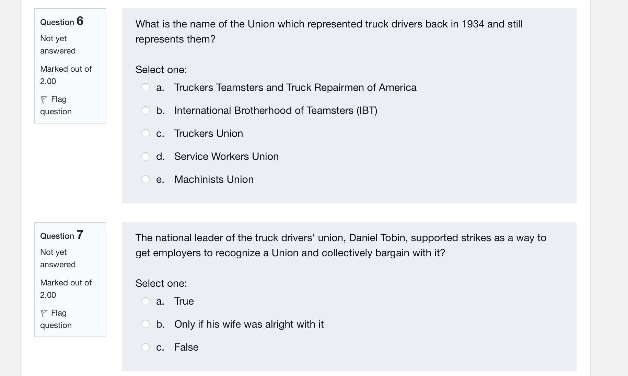The image size is (628, 376).
Task: Click 'Select one:' label in Question 6
Action: coord(161,69)
